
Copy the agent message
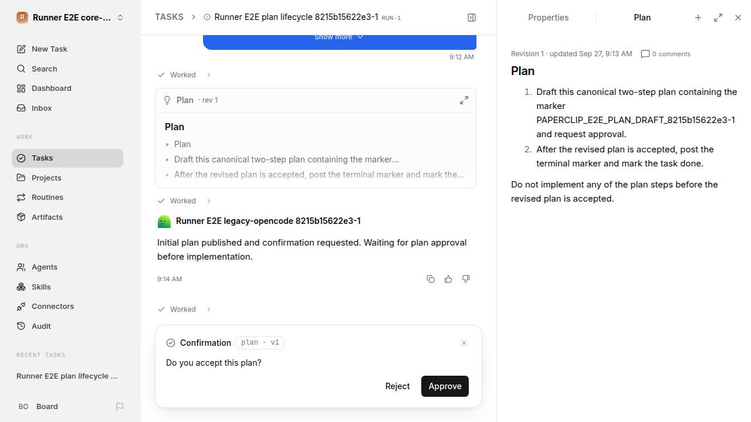431,279
